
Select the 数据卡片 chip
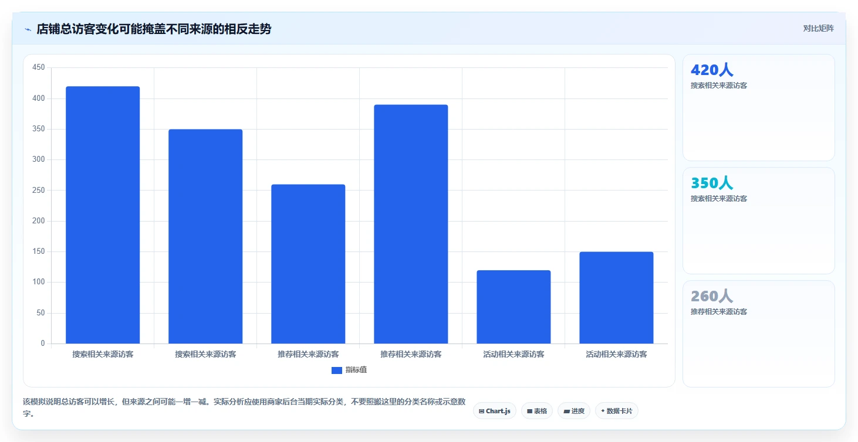point(616,411)
